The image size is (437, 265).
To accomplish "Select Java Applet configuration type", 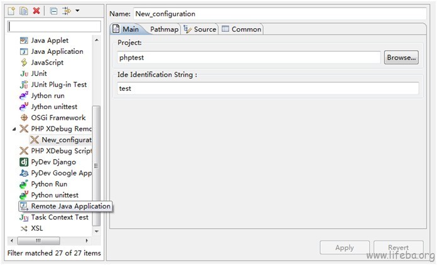I will tap(50, 40).
